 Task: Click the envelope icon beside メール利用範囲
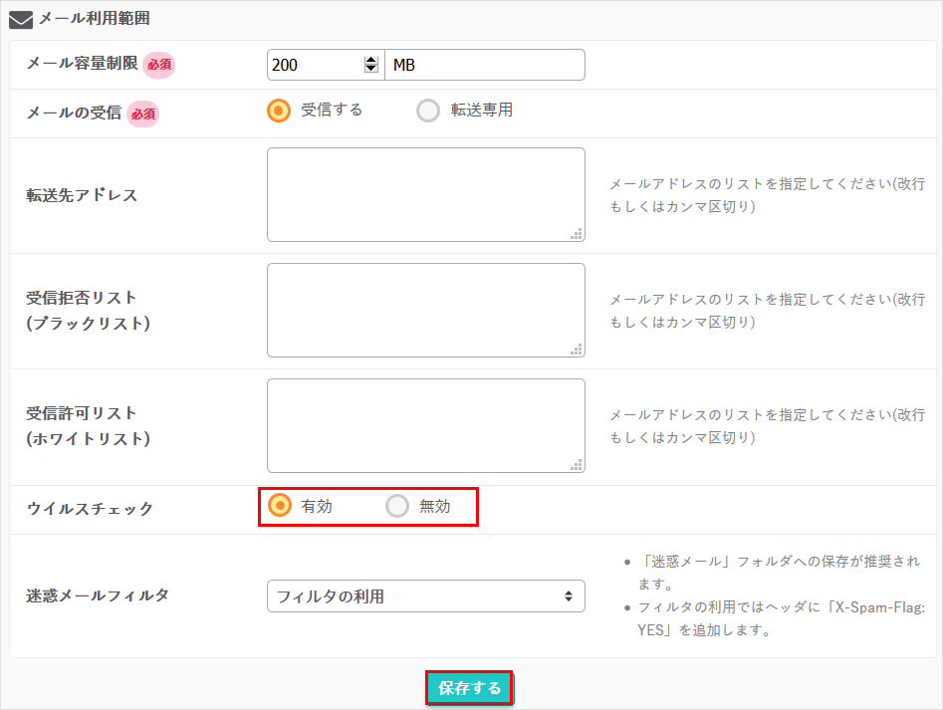click(22, 21)
